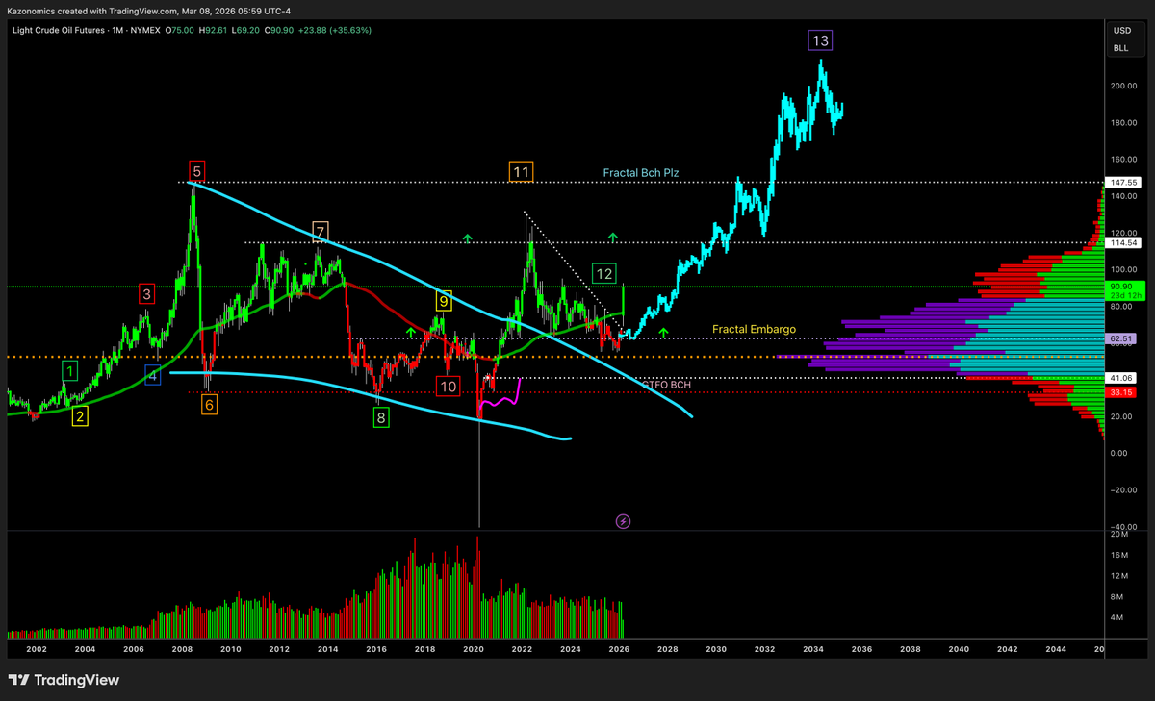
Task: Click the 8M volume axis label
Action: tap(1117, 596)
